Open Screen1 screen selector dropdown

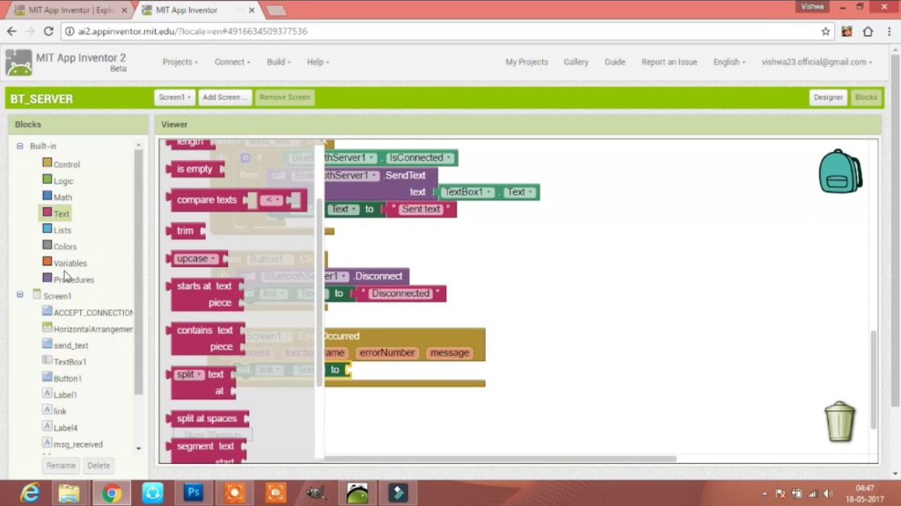pyautogui.click(x=174, y=97)
